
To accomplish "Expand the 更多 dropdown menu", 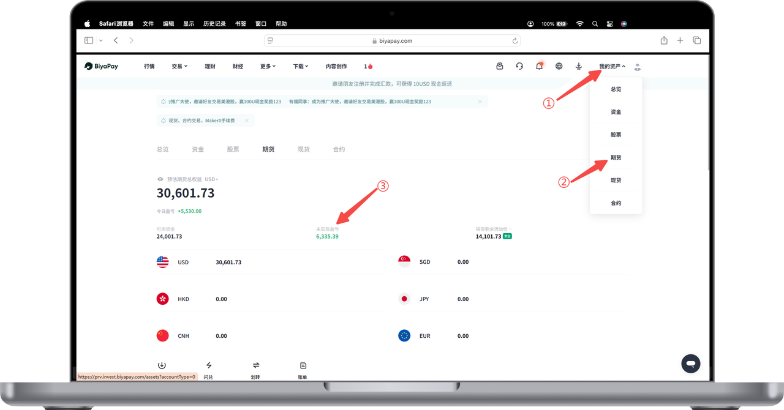I will (268, 66).
